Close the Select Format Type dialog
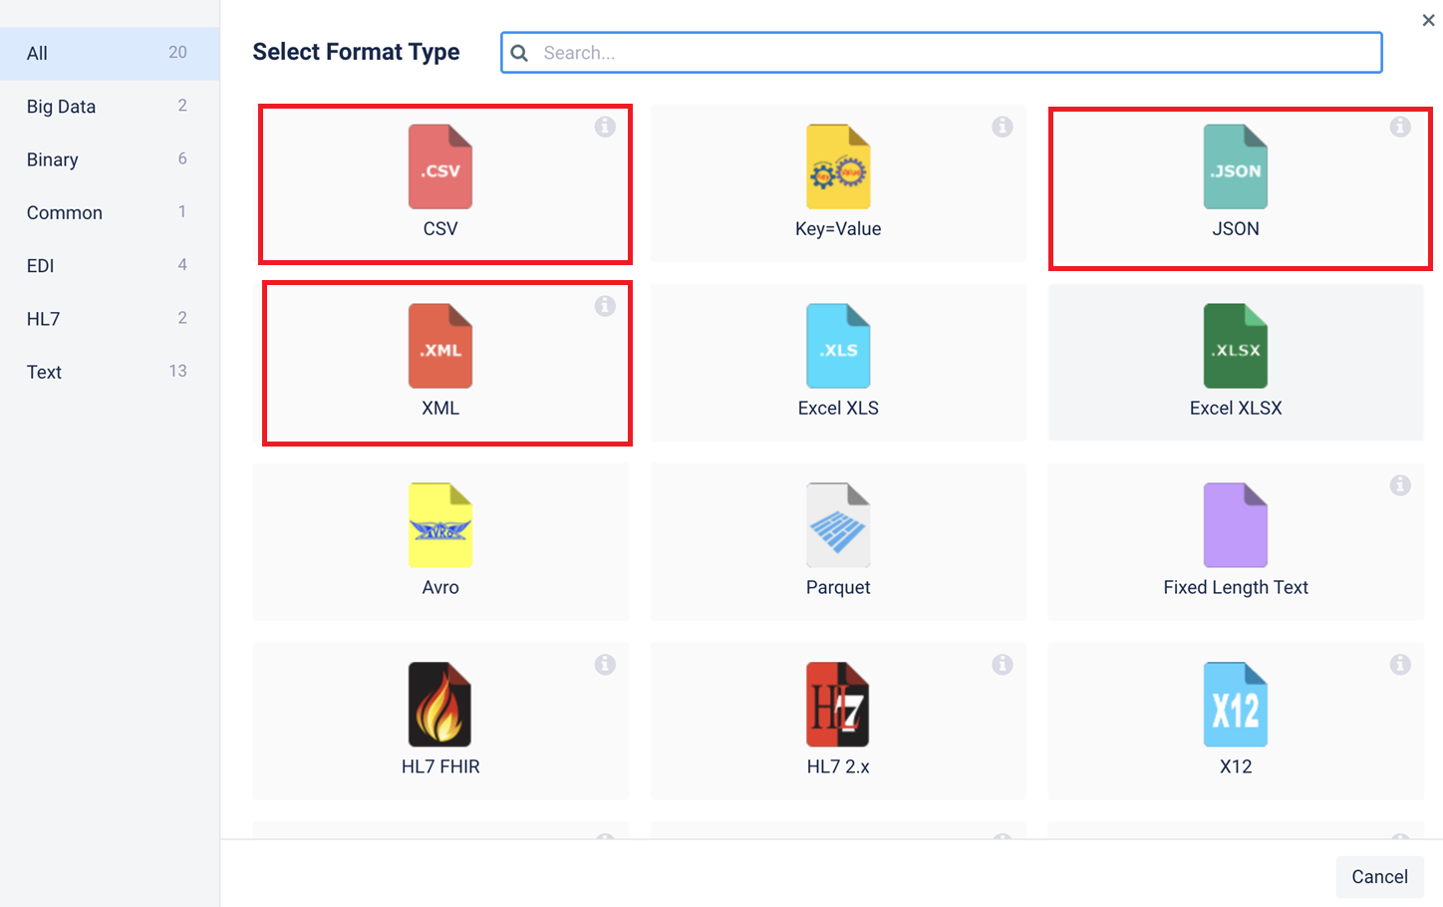The width and height of the screenshot is (1443, 907). click(x=1428, y=20)
